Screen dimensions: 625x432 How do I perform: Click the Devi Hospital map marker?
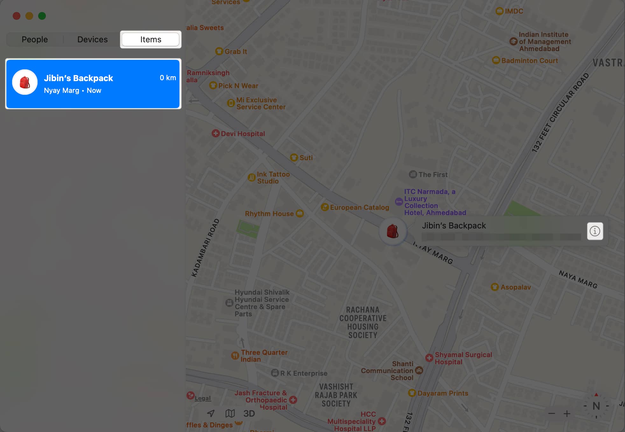click(x=215, y=133)
